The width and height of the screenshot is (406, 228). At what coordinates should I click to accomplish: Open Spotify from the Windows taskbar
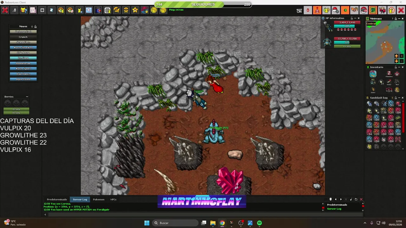[259, 223]
